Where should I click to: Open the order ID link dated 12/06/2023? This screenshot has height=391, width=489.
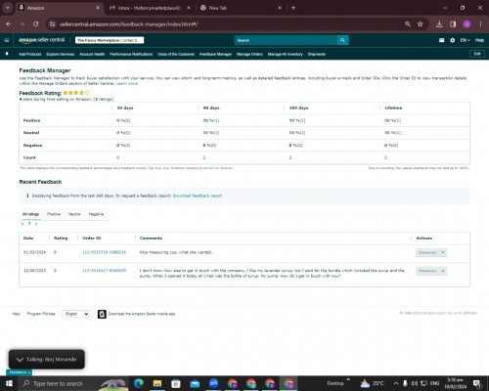click(x=104, y=271)
